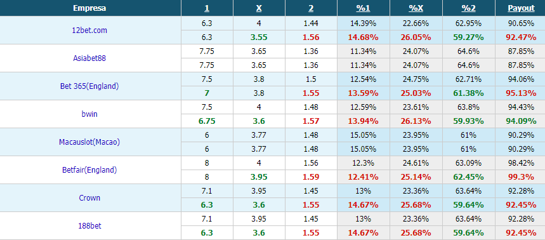Select Bet 365's red 1.55 away odds

click(311, 93)
